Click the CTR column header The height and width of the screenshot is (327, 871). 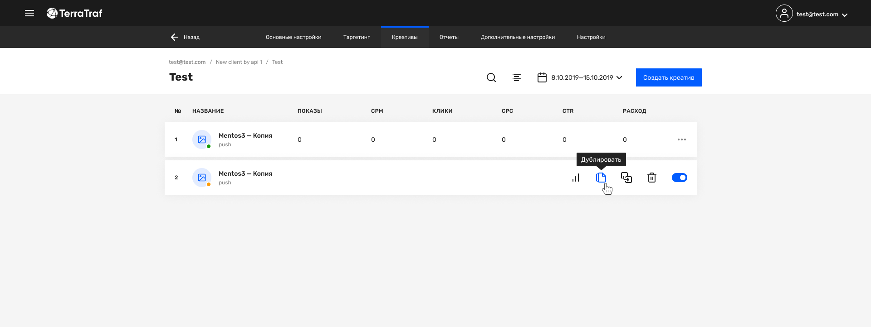(x=568, y=111)
